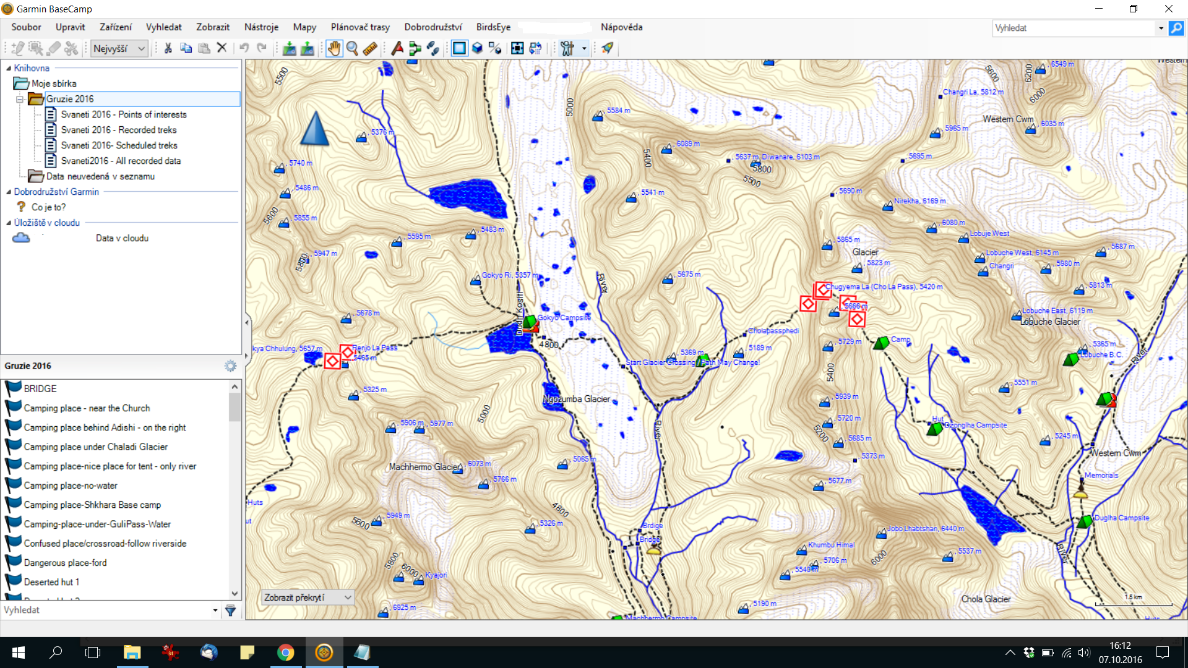Collapse the Gruzie 2016 folder
The width and height of the screenshot is (1188, 668).
[x=20, y=99]
